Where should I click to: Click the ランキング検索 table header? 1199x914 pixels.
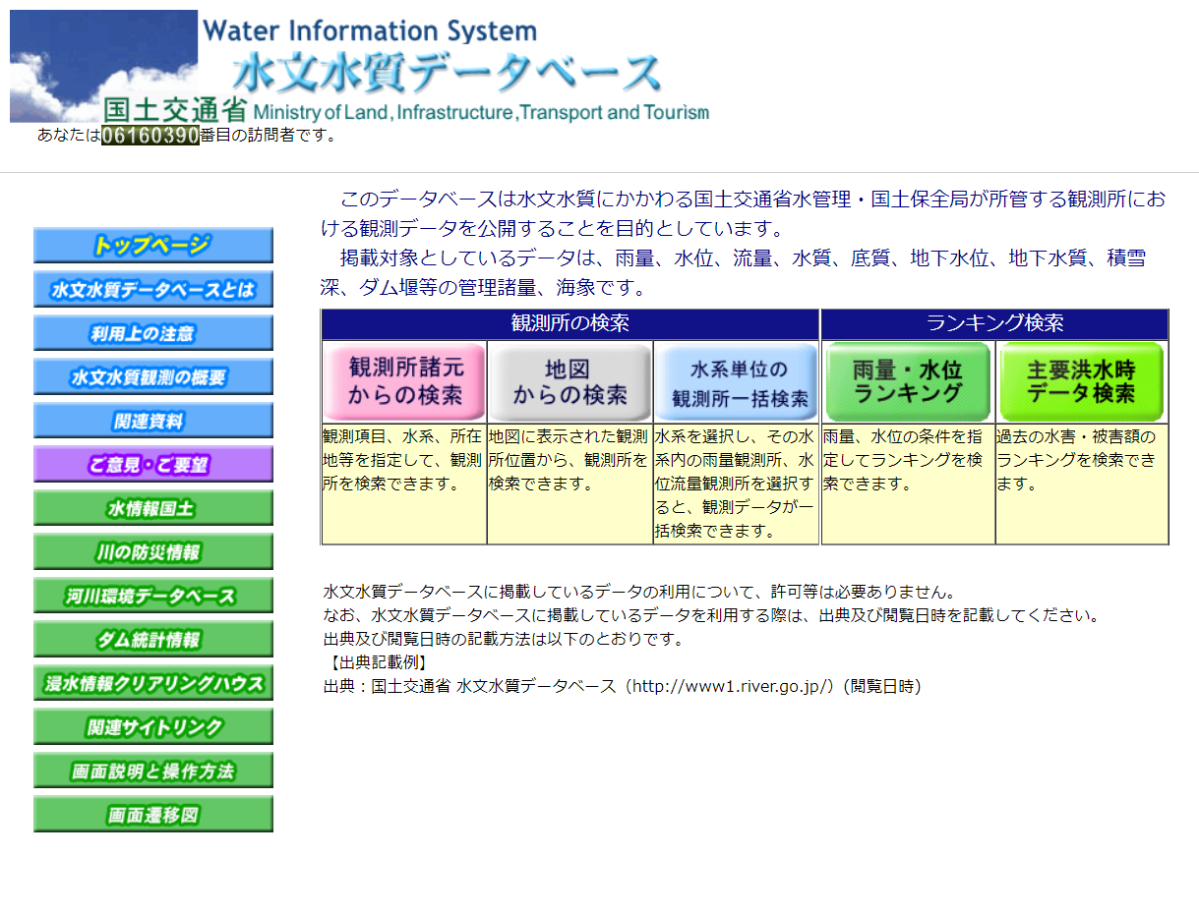(995, 323)
